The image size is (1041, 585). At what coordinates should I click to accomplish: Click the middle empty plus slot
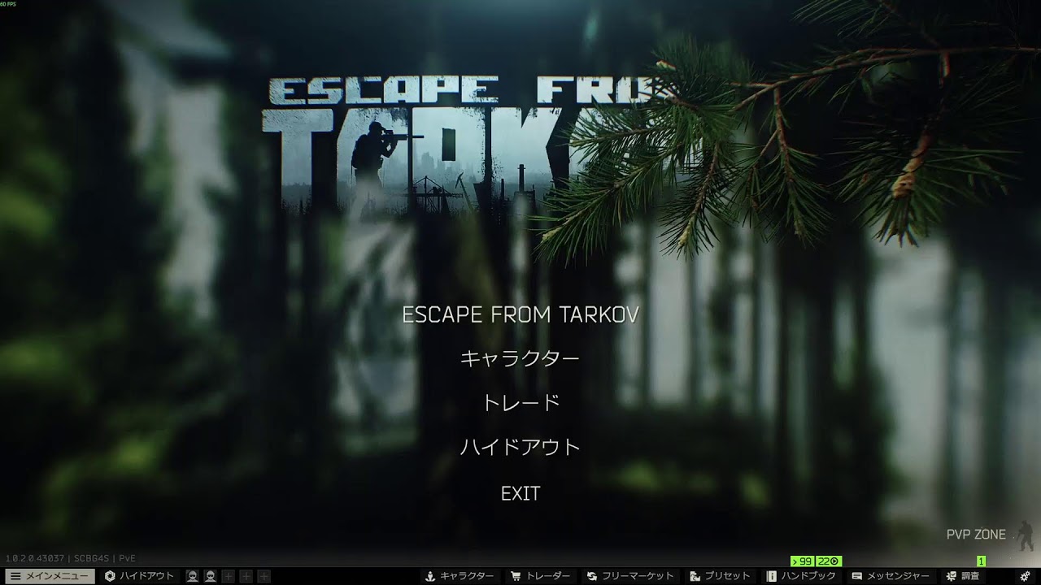tap(246, 576)
